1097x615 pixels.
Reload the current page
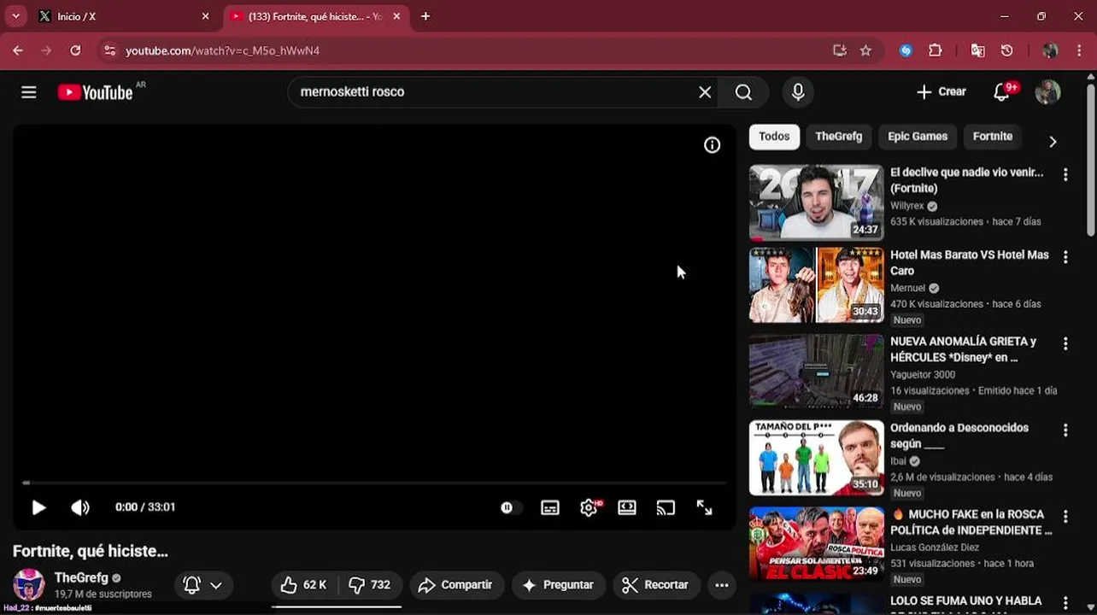coord(75,50)
